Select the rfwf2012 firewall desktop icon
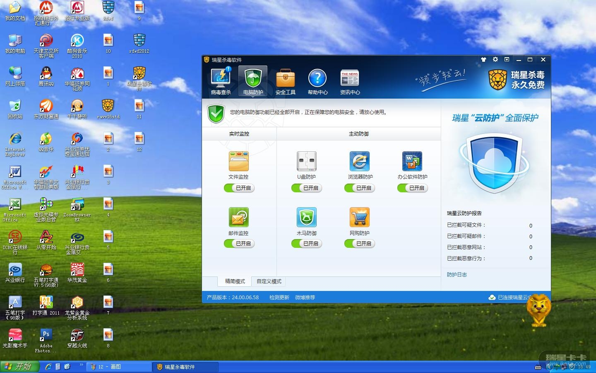The width and height of the screenshot is (596, 373). click(139, 44)
